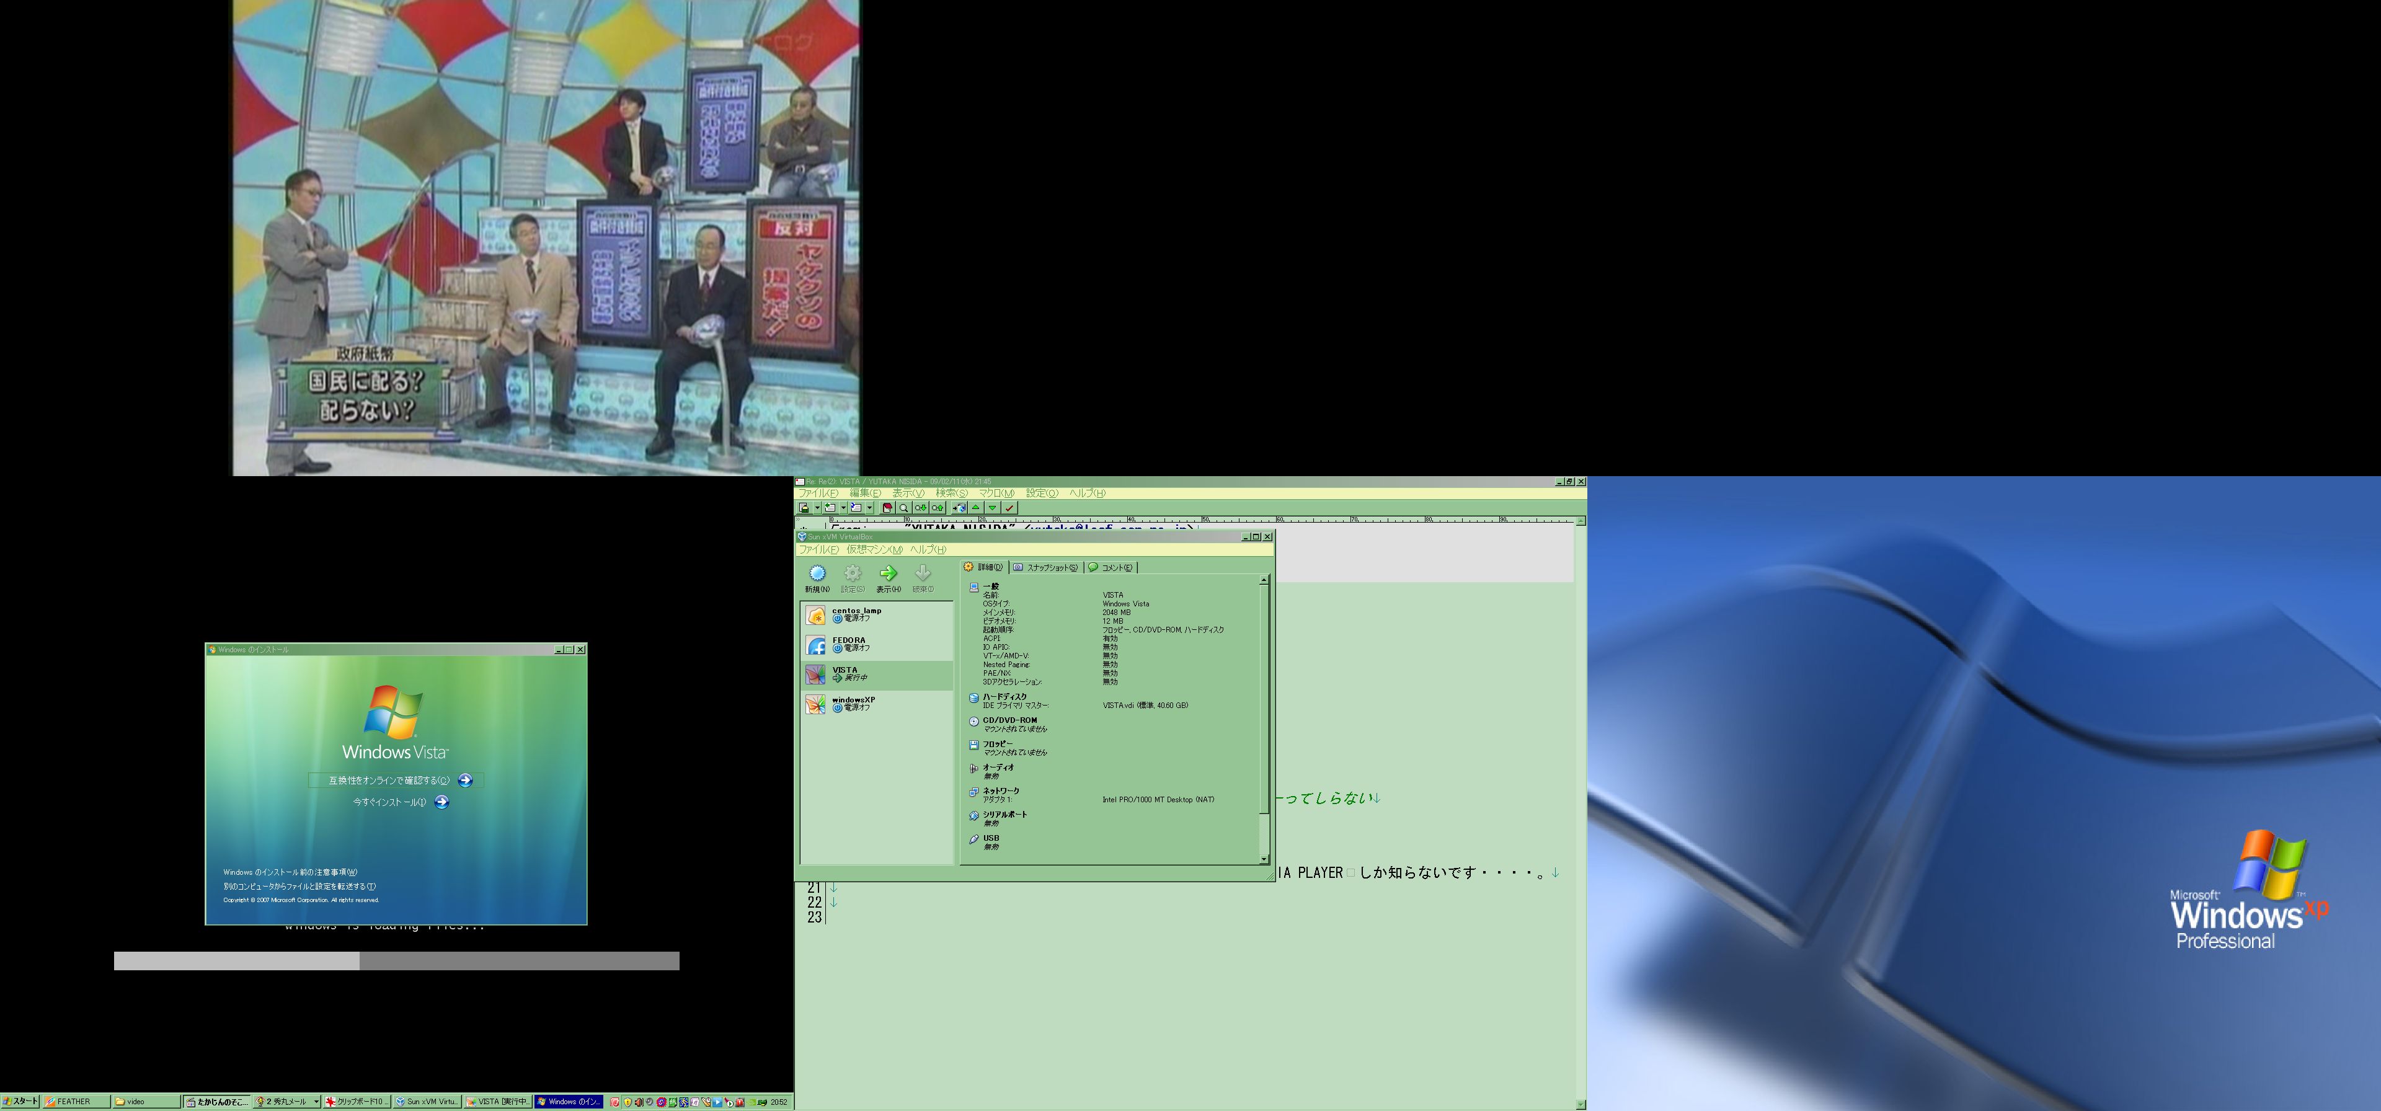Expand the reply icon dropdown arrow

[844, 507]
